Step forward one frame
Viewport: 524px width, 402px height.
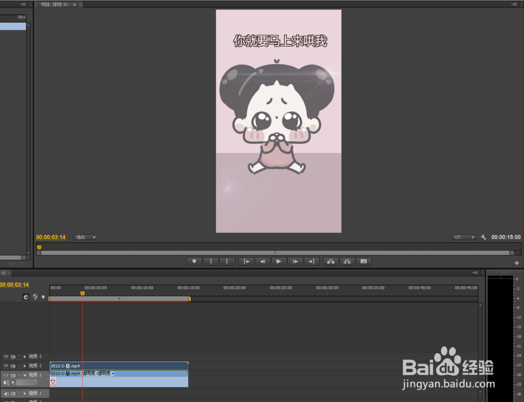coord(295,262)
